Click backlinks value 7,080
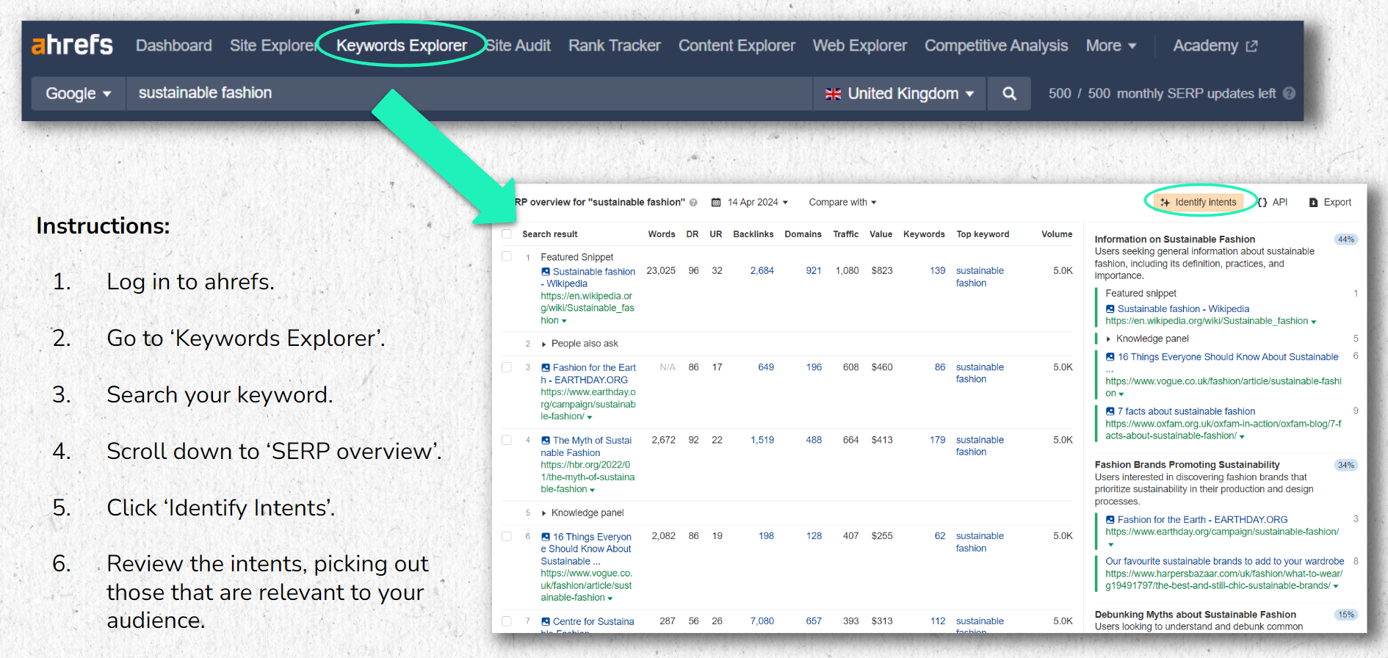Viewport: 1388px width, 658px height. tap(762, 621)
